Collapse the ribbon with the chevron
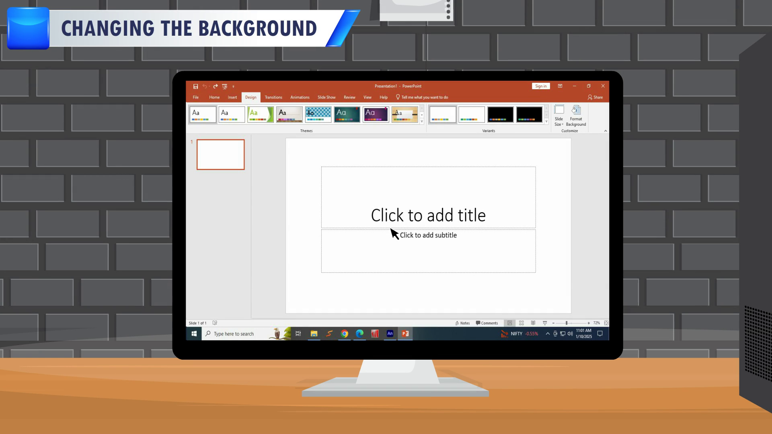Image resolution: width=772 pixels, height=434 pixels. tap(606, 131)
